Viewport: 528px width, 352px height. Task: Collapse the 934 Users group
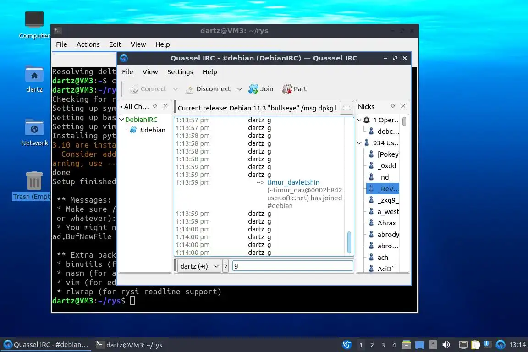(360, 143)
